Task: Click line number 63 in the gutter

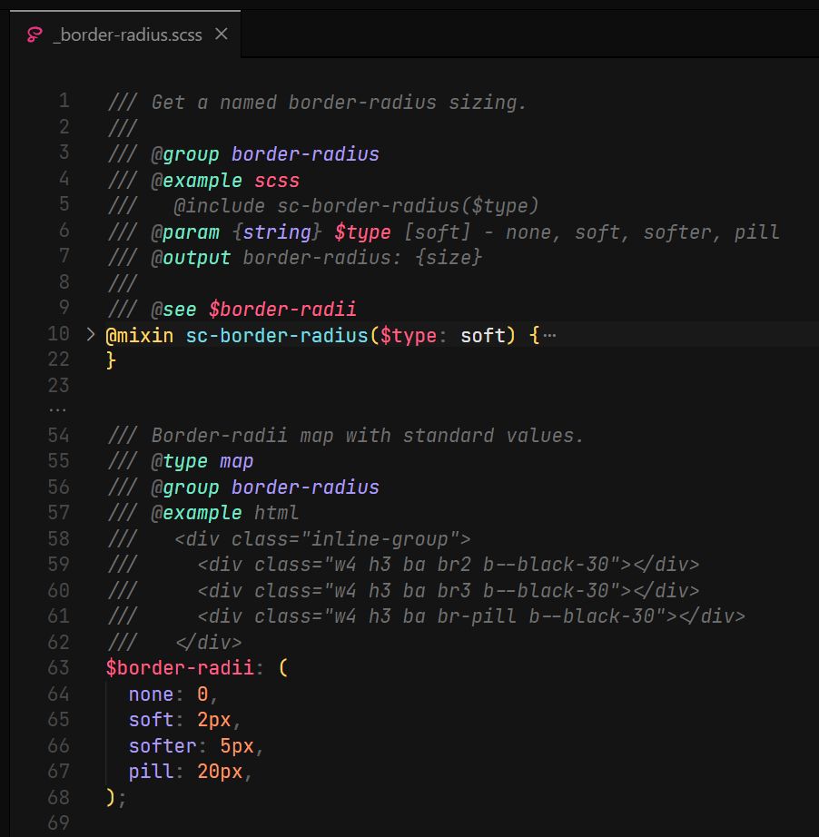Action: pyautogui.click(x=59, y=668)
